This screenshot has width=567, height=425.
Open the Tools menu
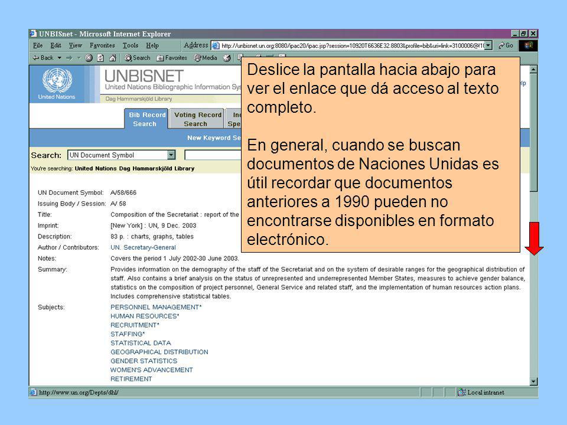(130, 45)
